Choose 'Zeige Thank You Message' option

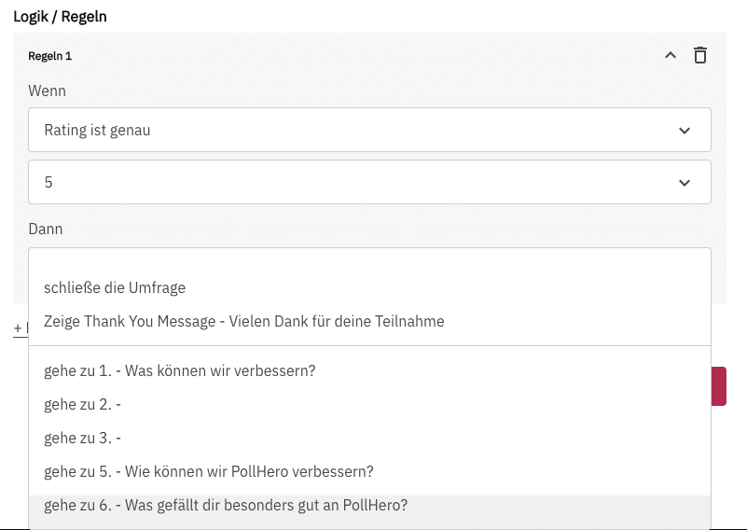tap(243, 321)
